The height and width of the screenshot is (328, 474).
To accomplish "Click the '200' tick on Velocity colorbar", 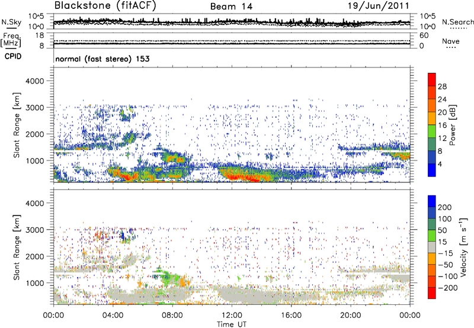I will pyautogui.click(x=445, y=207).
